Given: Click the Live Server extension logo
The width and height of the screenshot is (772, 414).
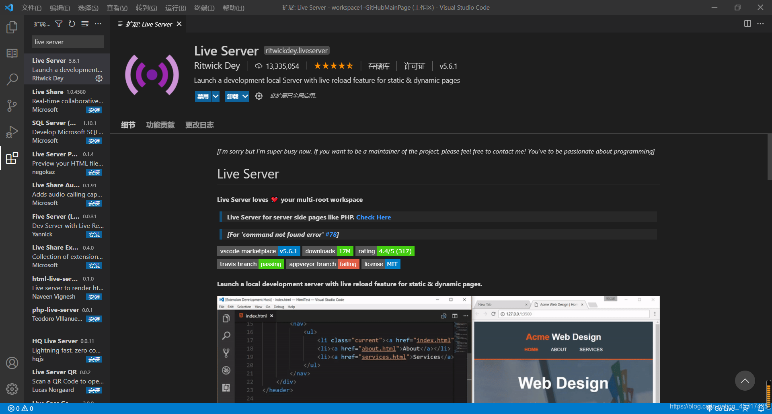Looking at the screenshot, I should pyautogui.click(x=152, y=75).
